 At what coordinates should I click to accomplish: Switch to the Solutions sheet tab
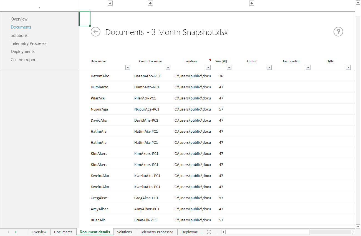click(124, 232)
